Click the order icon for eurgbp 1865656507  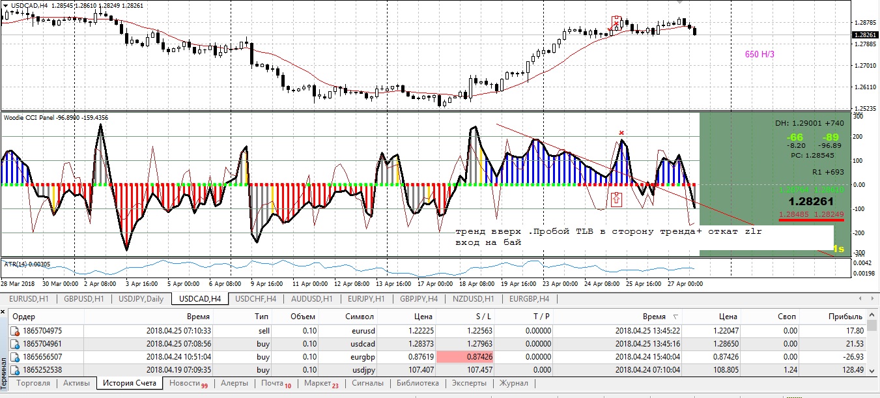pos(15,357)
